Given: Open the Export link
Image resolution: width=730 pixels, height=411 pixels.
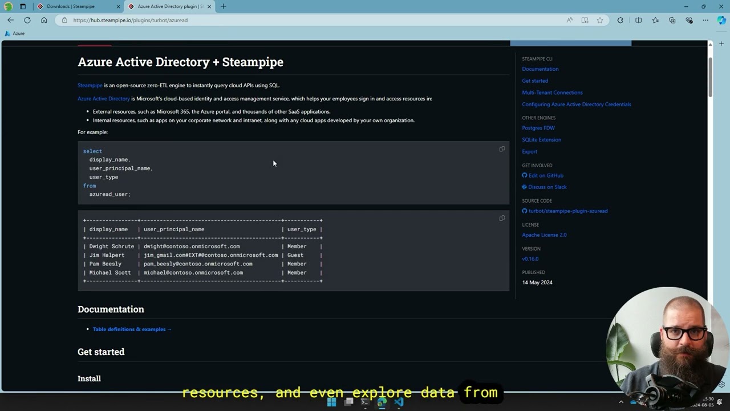Looking at the screenshot, I should click(529, 152).
